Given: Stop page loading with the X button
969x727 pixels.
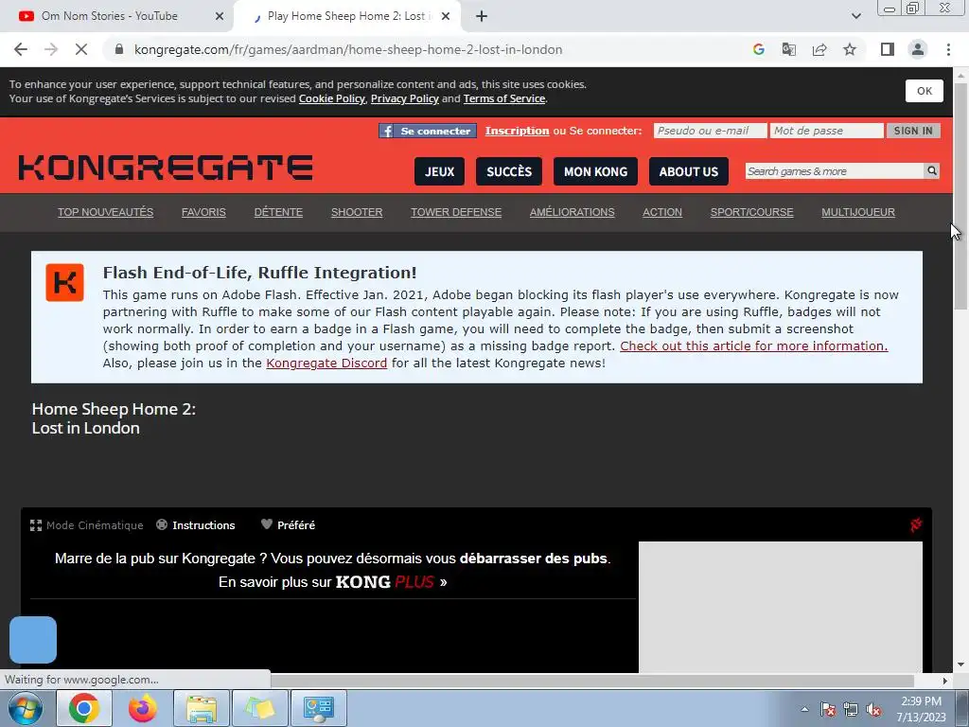Looking at the screenshot, I should pyautogui.click(x=81, y=49).
